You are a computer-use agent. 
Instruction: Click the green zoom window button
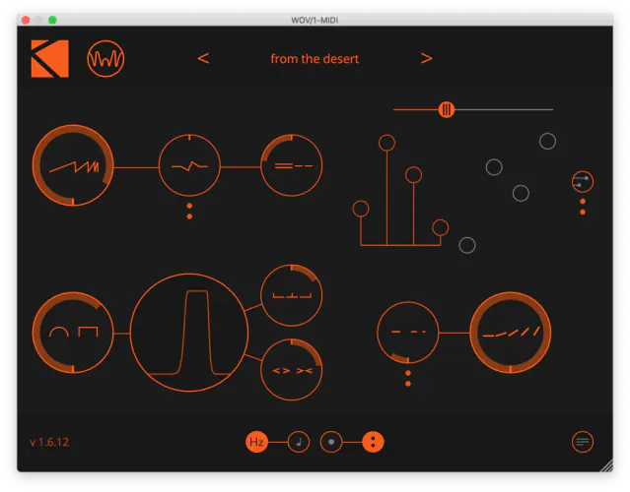[52, 20]
